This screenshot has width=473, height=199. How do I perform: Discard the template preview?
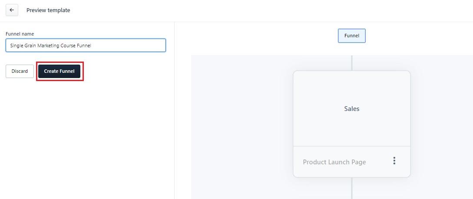point(20,71)
